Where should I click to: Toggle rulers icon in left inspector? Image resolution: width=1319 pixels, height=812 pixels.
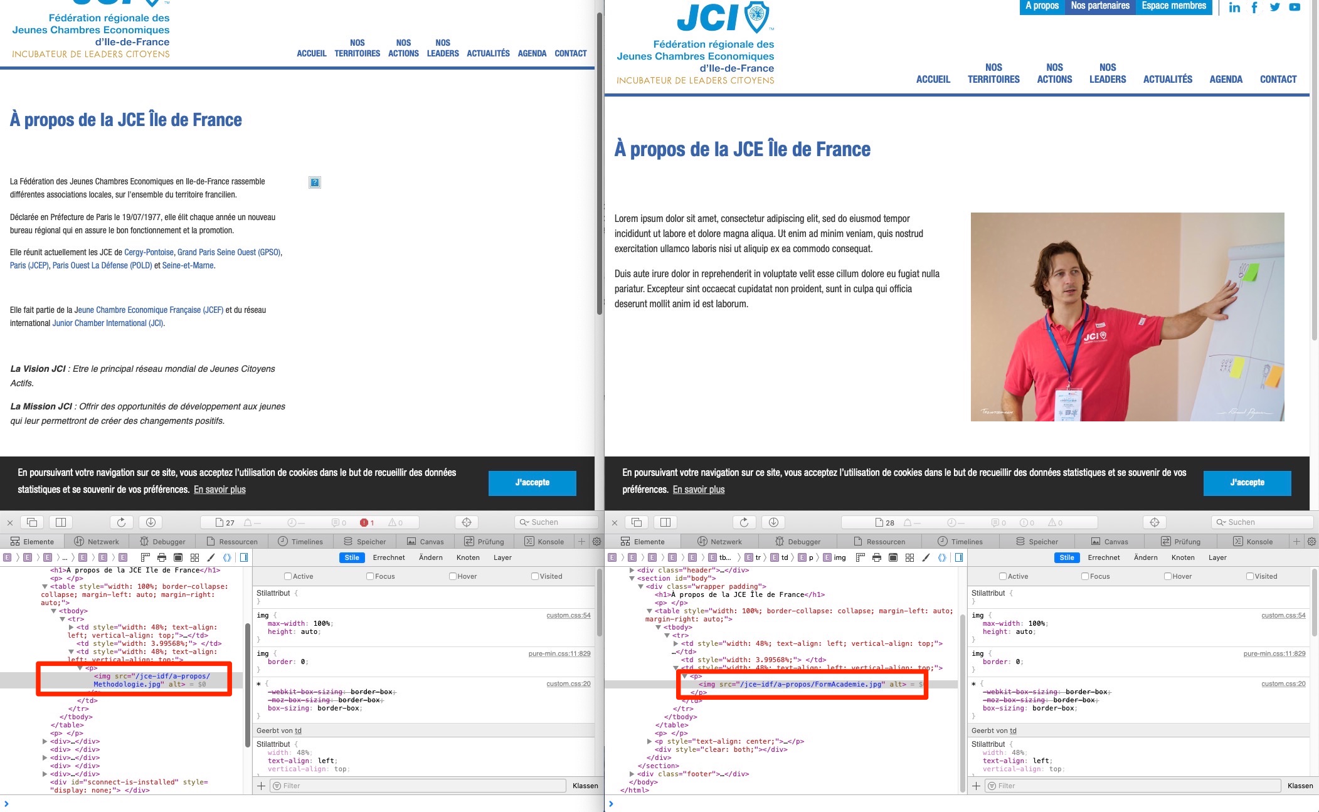click(146, 557)
